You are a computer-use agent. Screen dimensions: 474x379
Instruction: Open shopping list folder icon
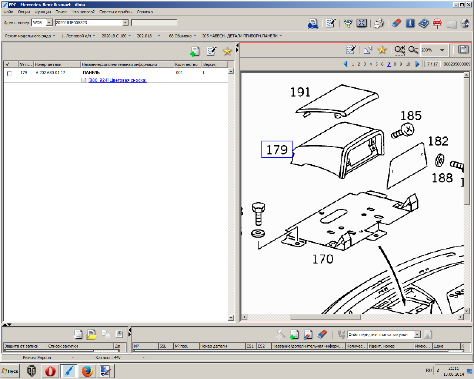(91, 335)
